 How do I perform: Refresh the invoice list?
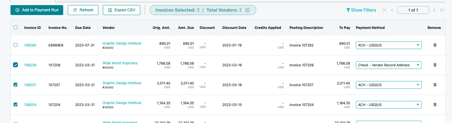[x=83, y=10]
